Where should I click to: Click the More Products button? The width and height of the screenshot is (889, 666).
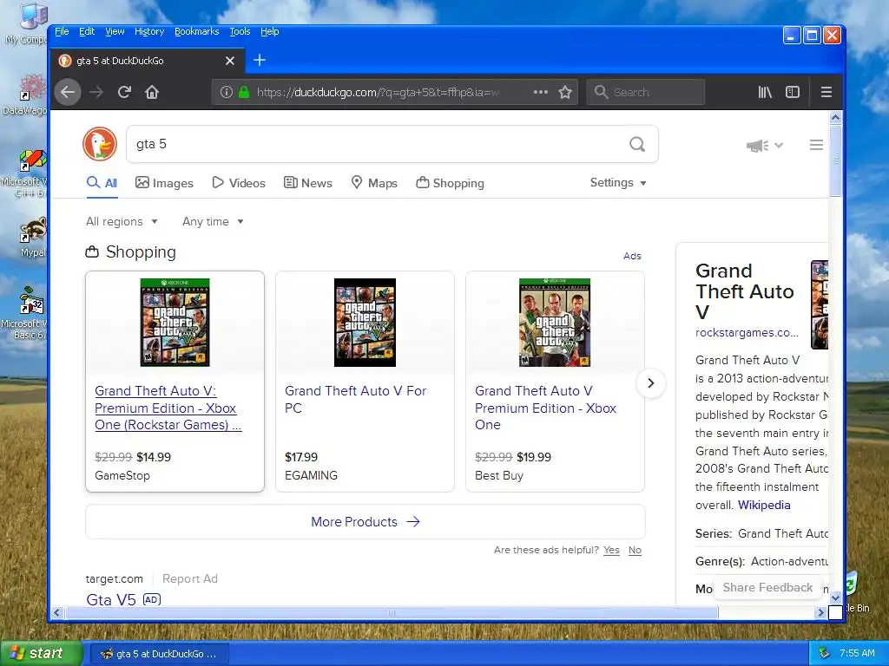click(365, 521)
